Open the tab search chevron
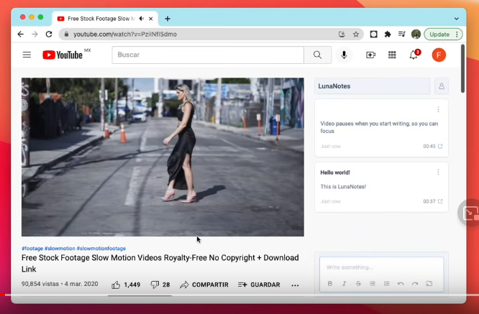Viewport: 479px width, 314px height. (x=457, y=19)
